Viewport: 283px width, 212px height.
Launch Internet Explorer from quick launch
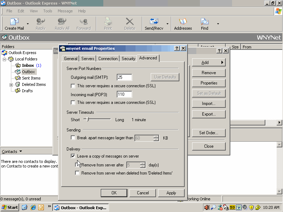click(33, 207)
